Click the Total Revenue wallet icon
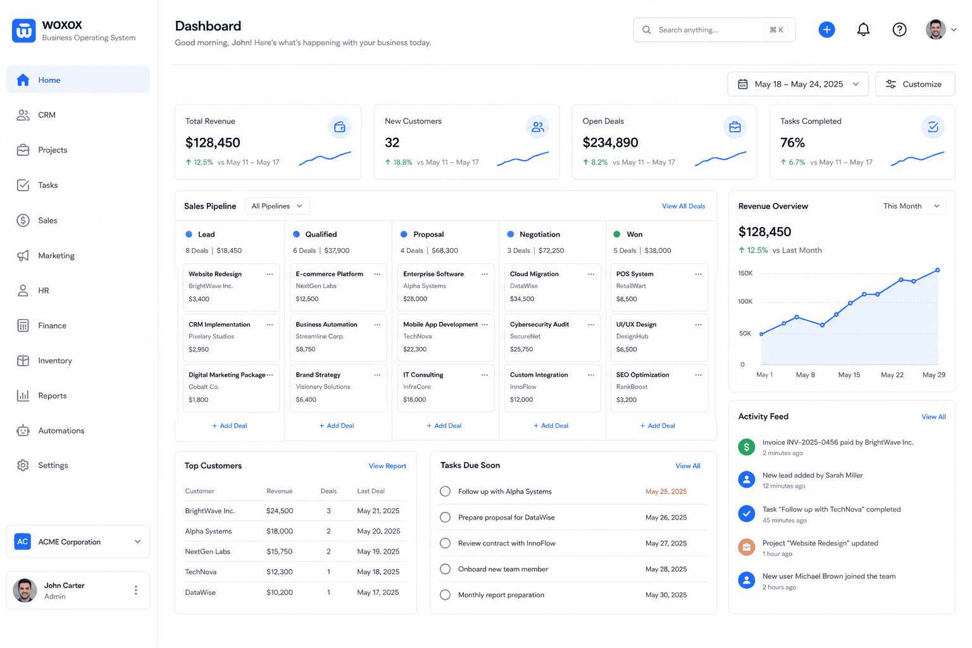The height and width of the screenshot is (648, 972). 340,127
